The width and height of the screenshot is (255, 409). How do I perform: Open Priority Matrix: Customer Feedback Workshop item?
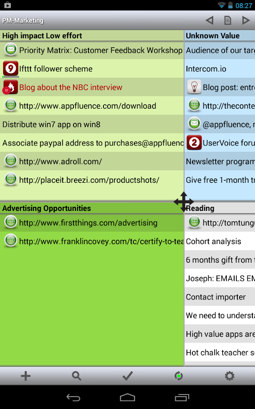click(x=92, y=50)
